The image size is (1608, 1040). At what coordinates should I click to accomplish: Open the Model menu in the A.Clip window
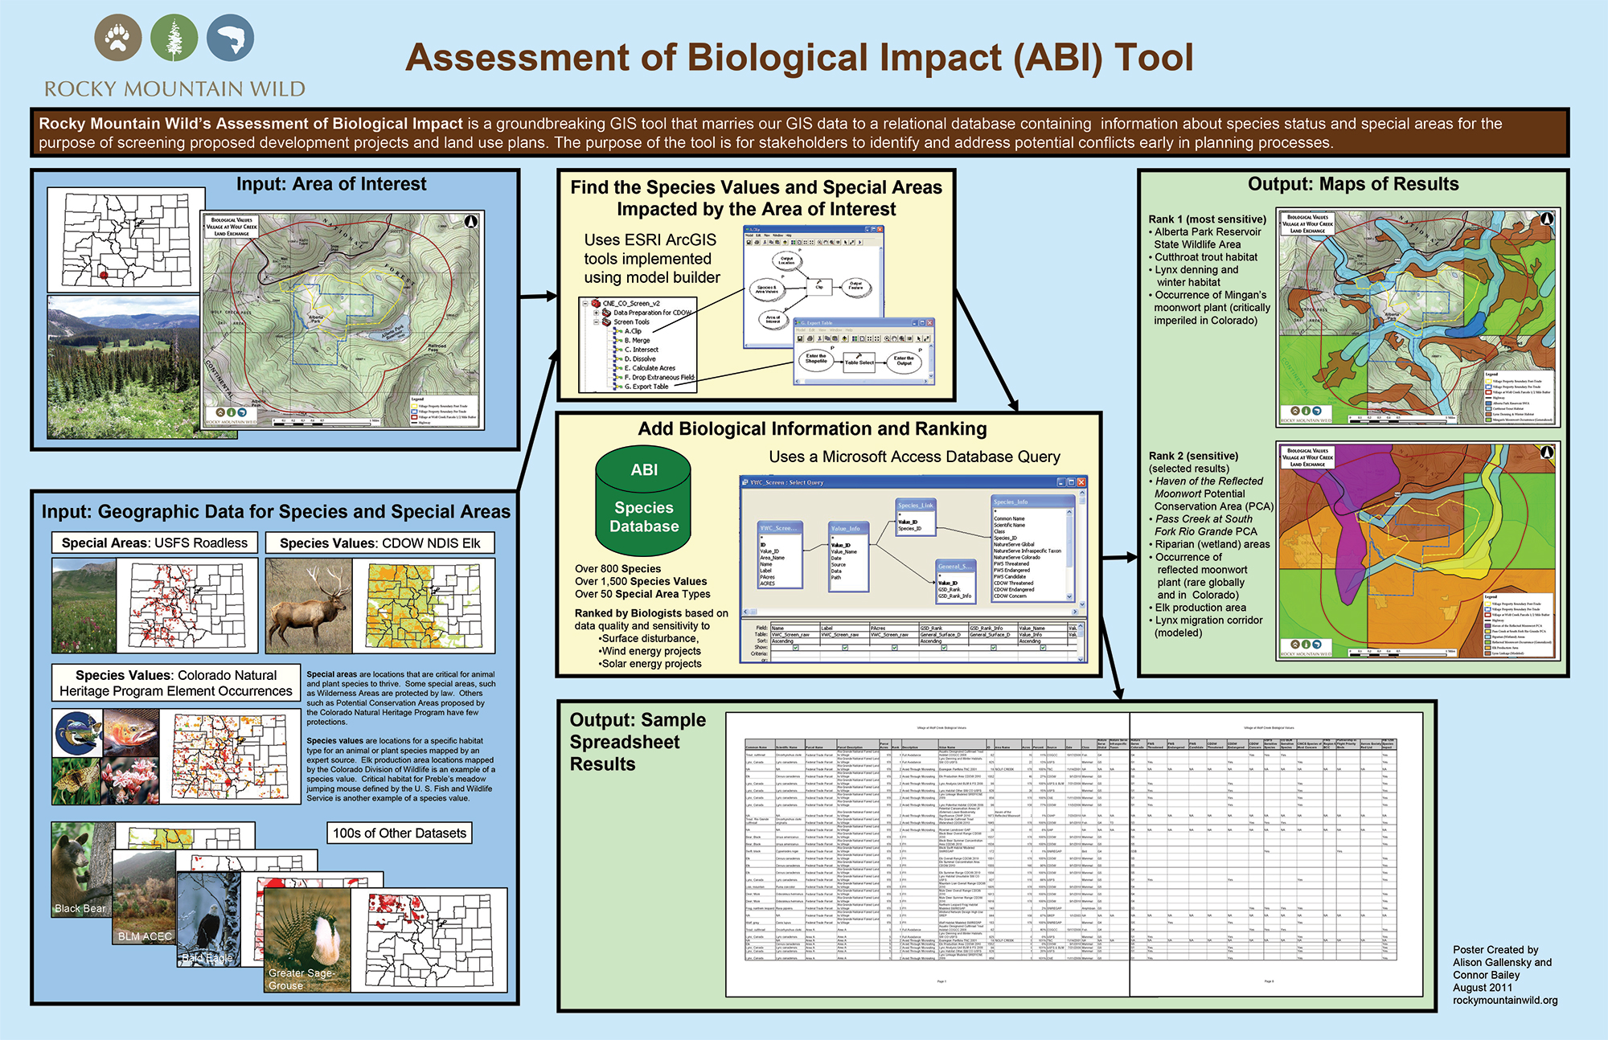[x=749, y=235]
